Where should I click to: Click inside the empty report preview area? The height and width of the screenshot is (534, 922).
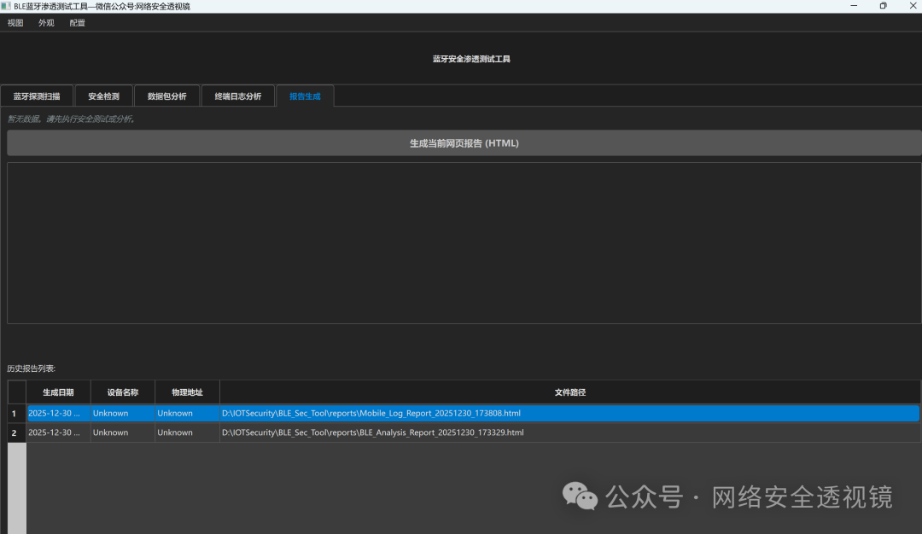(464, 243)
